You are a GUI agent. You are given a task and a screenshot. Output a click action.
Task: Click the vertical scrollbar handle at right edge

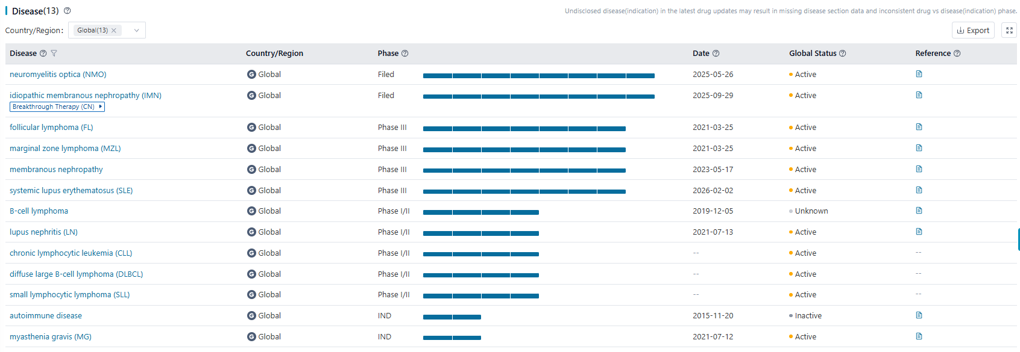(1018, 239)
